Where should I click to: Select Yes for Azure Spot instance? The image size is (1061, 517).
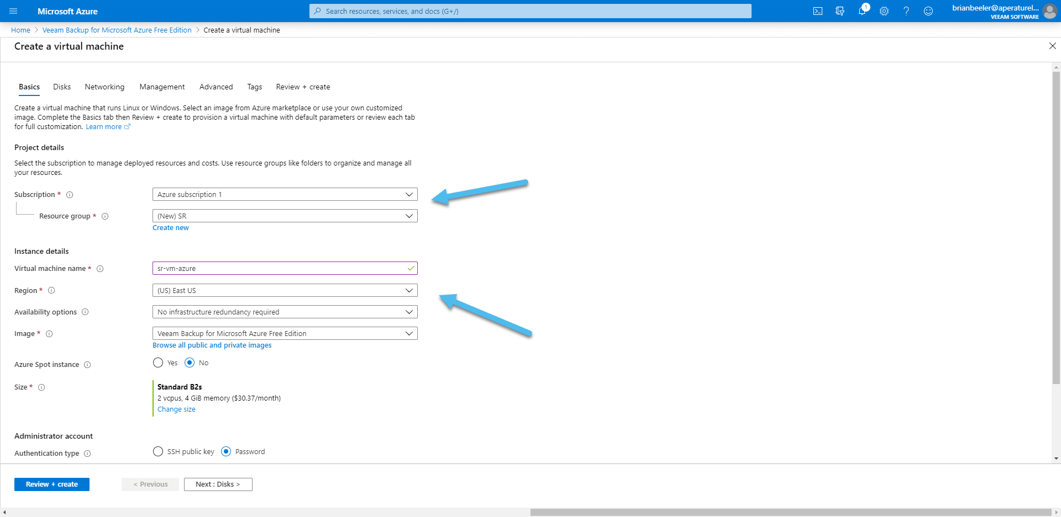(158, 363)
